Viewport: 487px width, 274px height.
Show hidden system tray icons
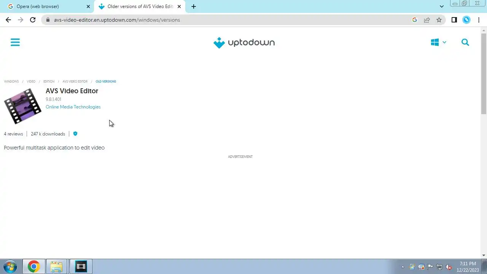click(403, 267)
